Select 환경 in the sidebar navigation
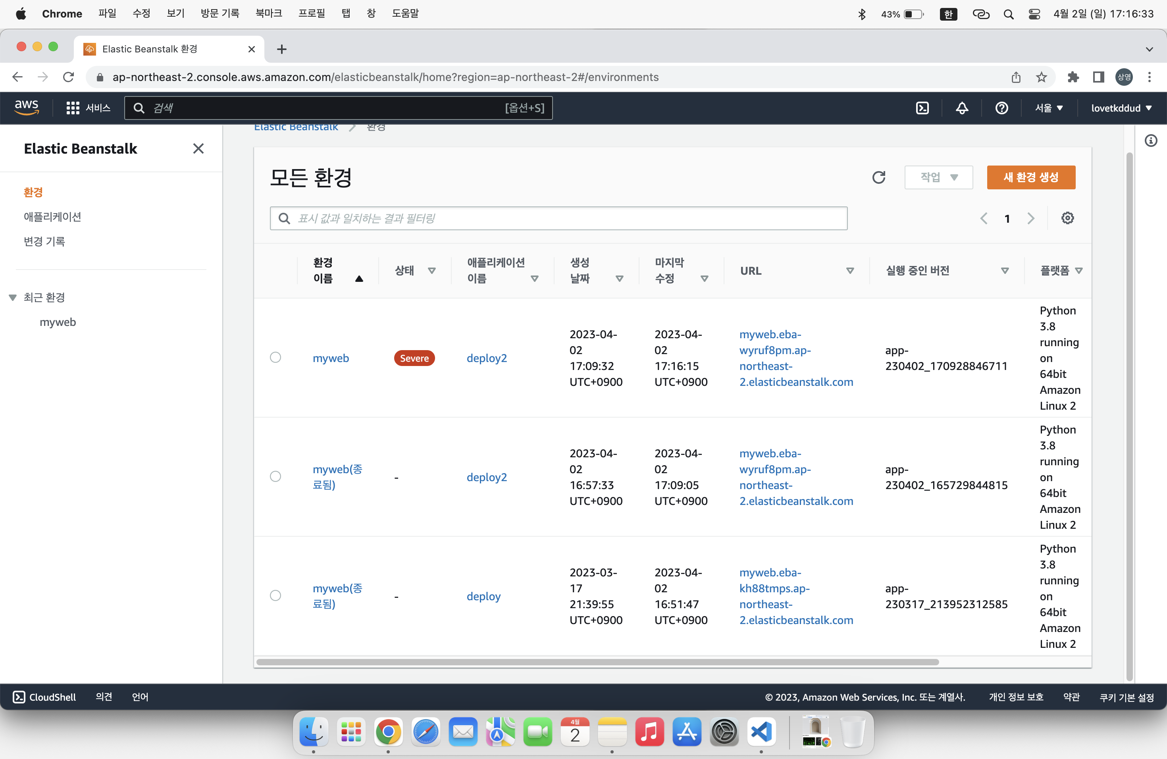 pyautogui.click(x=33, y=192)
